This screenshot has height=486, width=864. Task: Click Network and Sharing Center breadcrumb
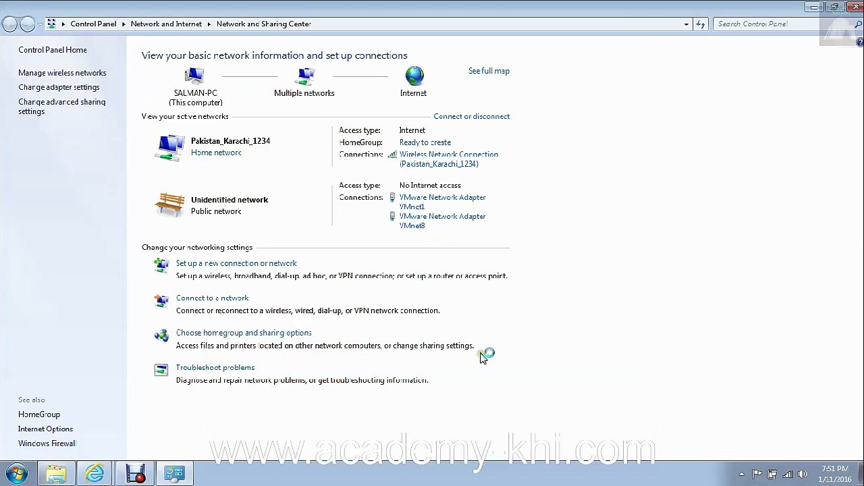point(264,24)
